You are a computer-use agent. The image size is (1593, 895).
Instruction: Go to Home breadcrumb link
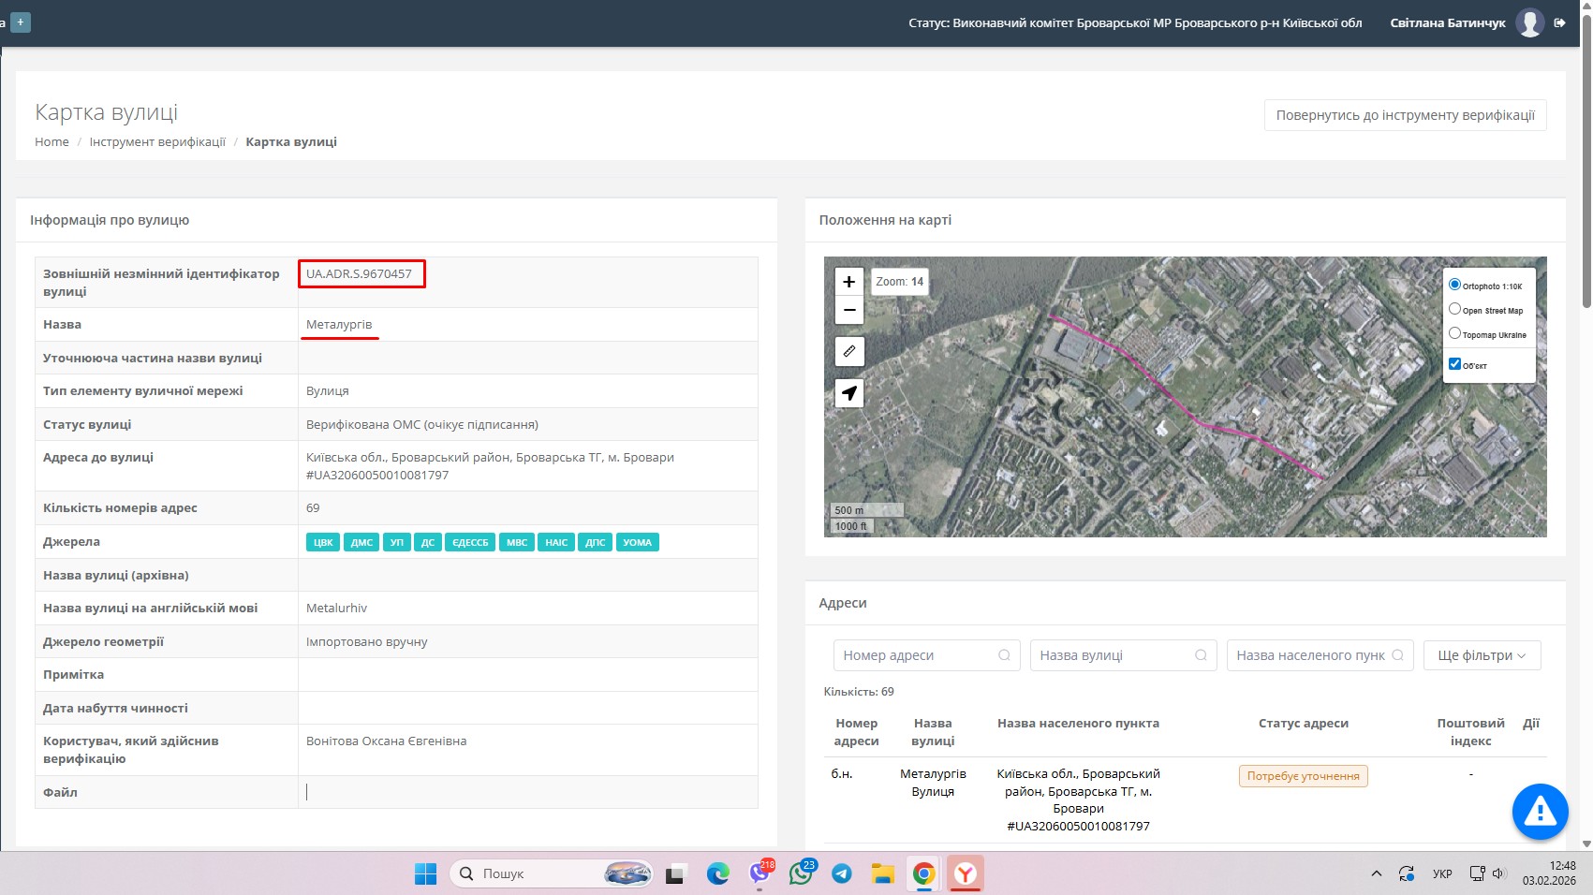pyautogui.click(x=52, y=142)
